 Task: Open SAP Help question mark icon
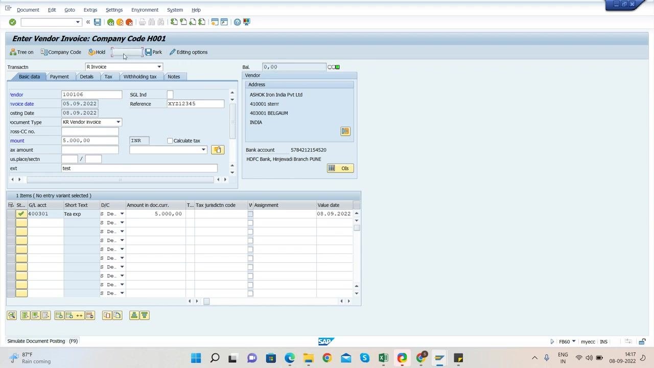click(x=237, y=22)
